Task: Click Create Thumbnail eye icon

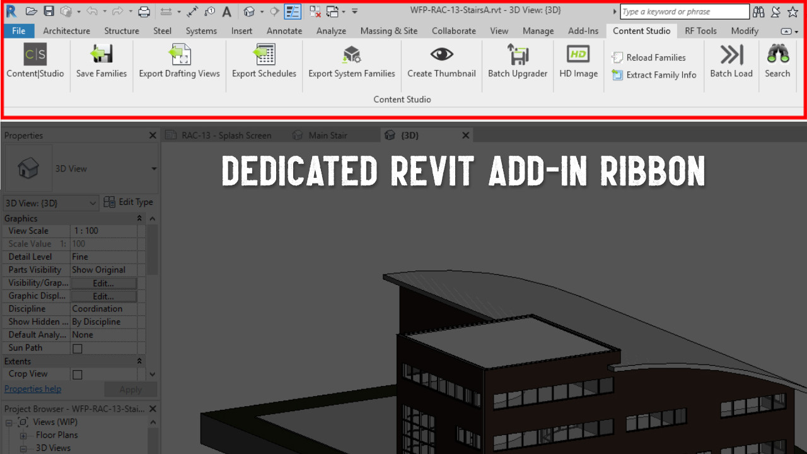Action: click(442, 55)
